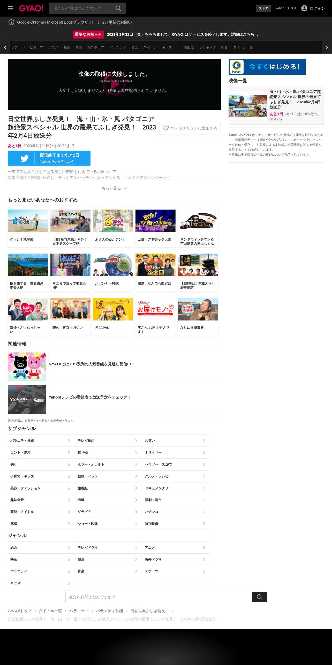Select アニメ in top navigation
The width and height of the screenshot is (332, 665).
53,47
